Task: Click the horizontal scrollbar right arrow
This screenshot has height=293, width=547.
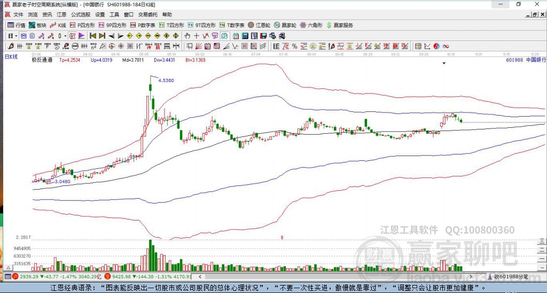Action: click(x=471, y=276)
